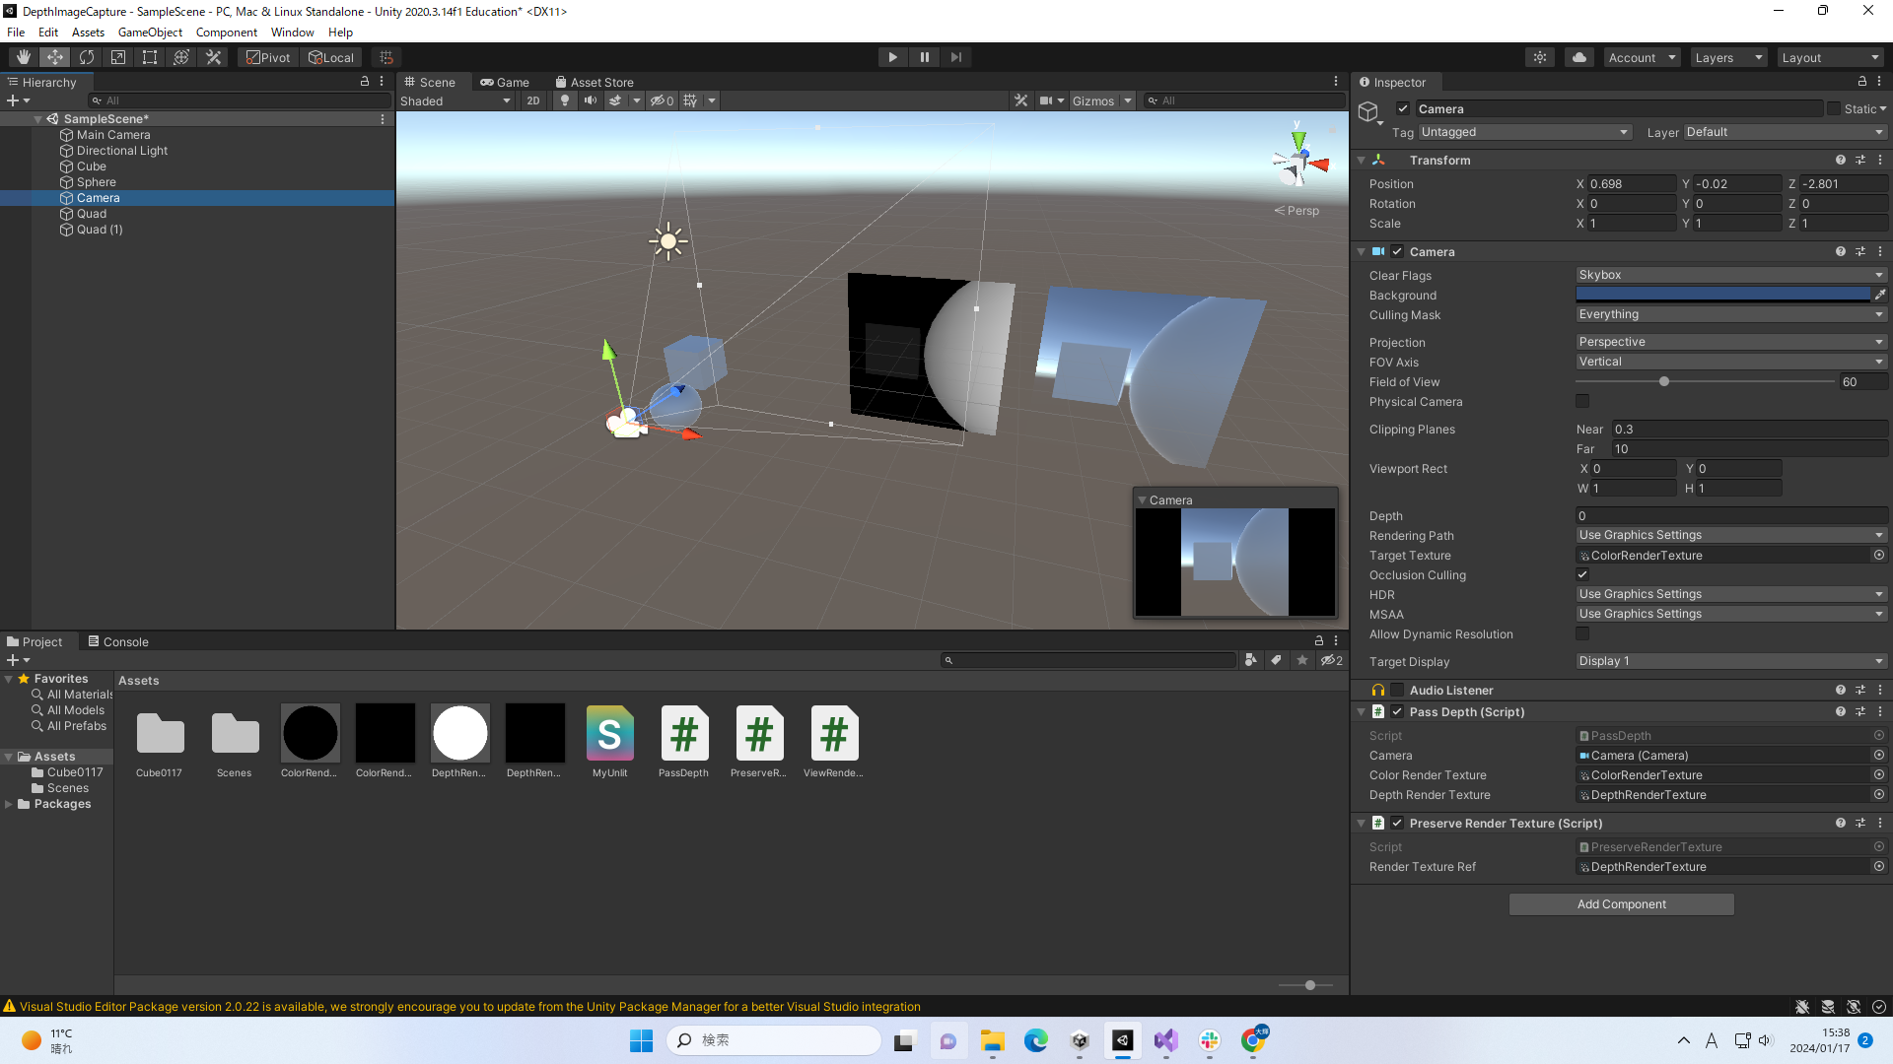
Task: Select the Transform tool
Action: click(181, 57)
